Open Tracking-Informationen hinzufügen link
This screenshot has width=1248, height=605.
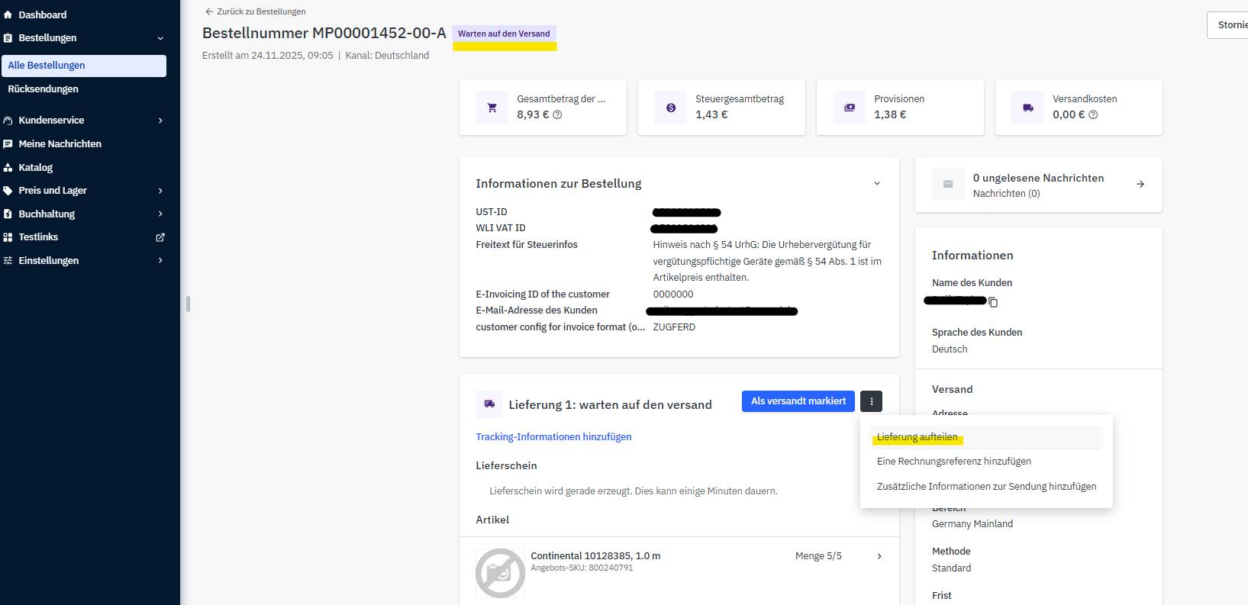click(x=553, y=437)
